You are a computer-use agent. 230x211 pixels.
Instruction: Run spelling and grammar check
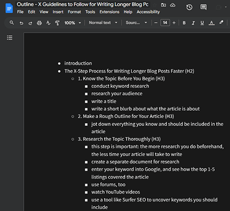48,23
